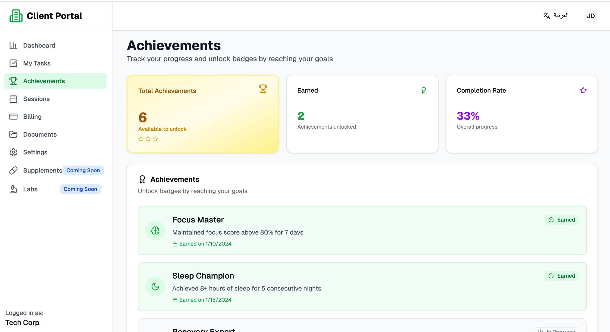610x332 pixels.
Task: Open the My Tasks section
Action: tap(37, 63)
